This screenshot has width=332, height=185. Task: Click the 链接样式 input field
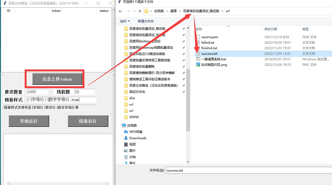[62, 100]
